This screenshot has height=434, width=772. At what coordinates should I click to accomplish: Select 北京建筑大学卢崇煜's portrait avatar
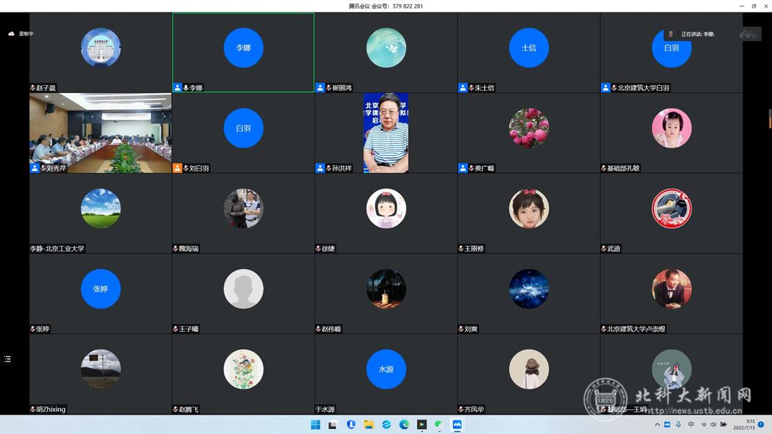pyautogui.click(x=671, y=289)
